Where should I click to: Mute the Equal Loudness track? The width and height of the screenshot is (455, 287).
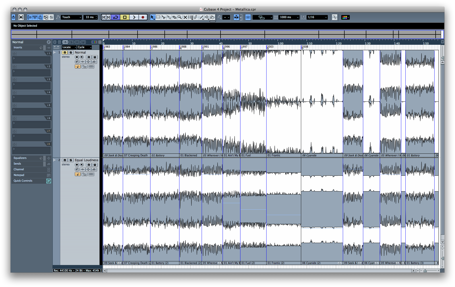click(x=65, y=160)
